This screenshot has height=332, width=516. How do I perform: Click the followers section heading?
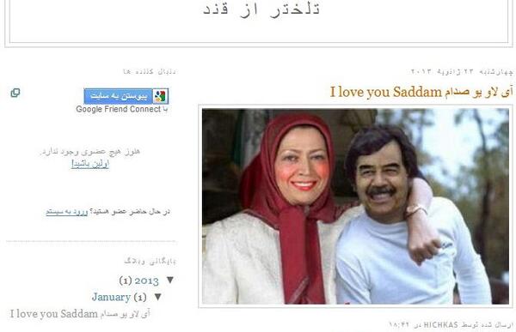point(150,71)
